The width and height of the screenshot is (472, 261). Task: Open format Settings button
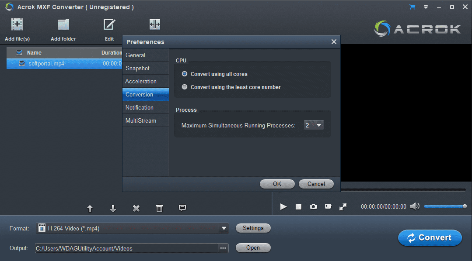pyautogui.click(x=253, y=228)
